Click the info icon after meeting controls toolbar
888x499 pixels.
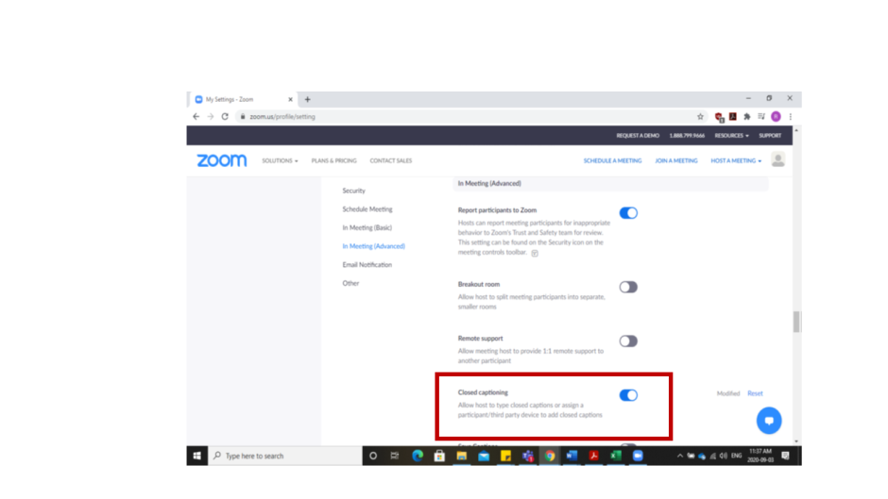click(x=535, y=253)
